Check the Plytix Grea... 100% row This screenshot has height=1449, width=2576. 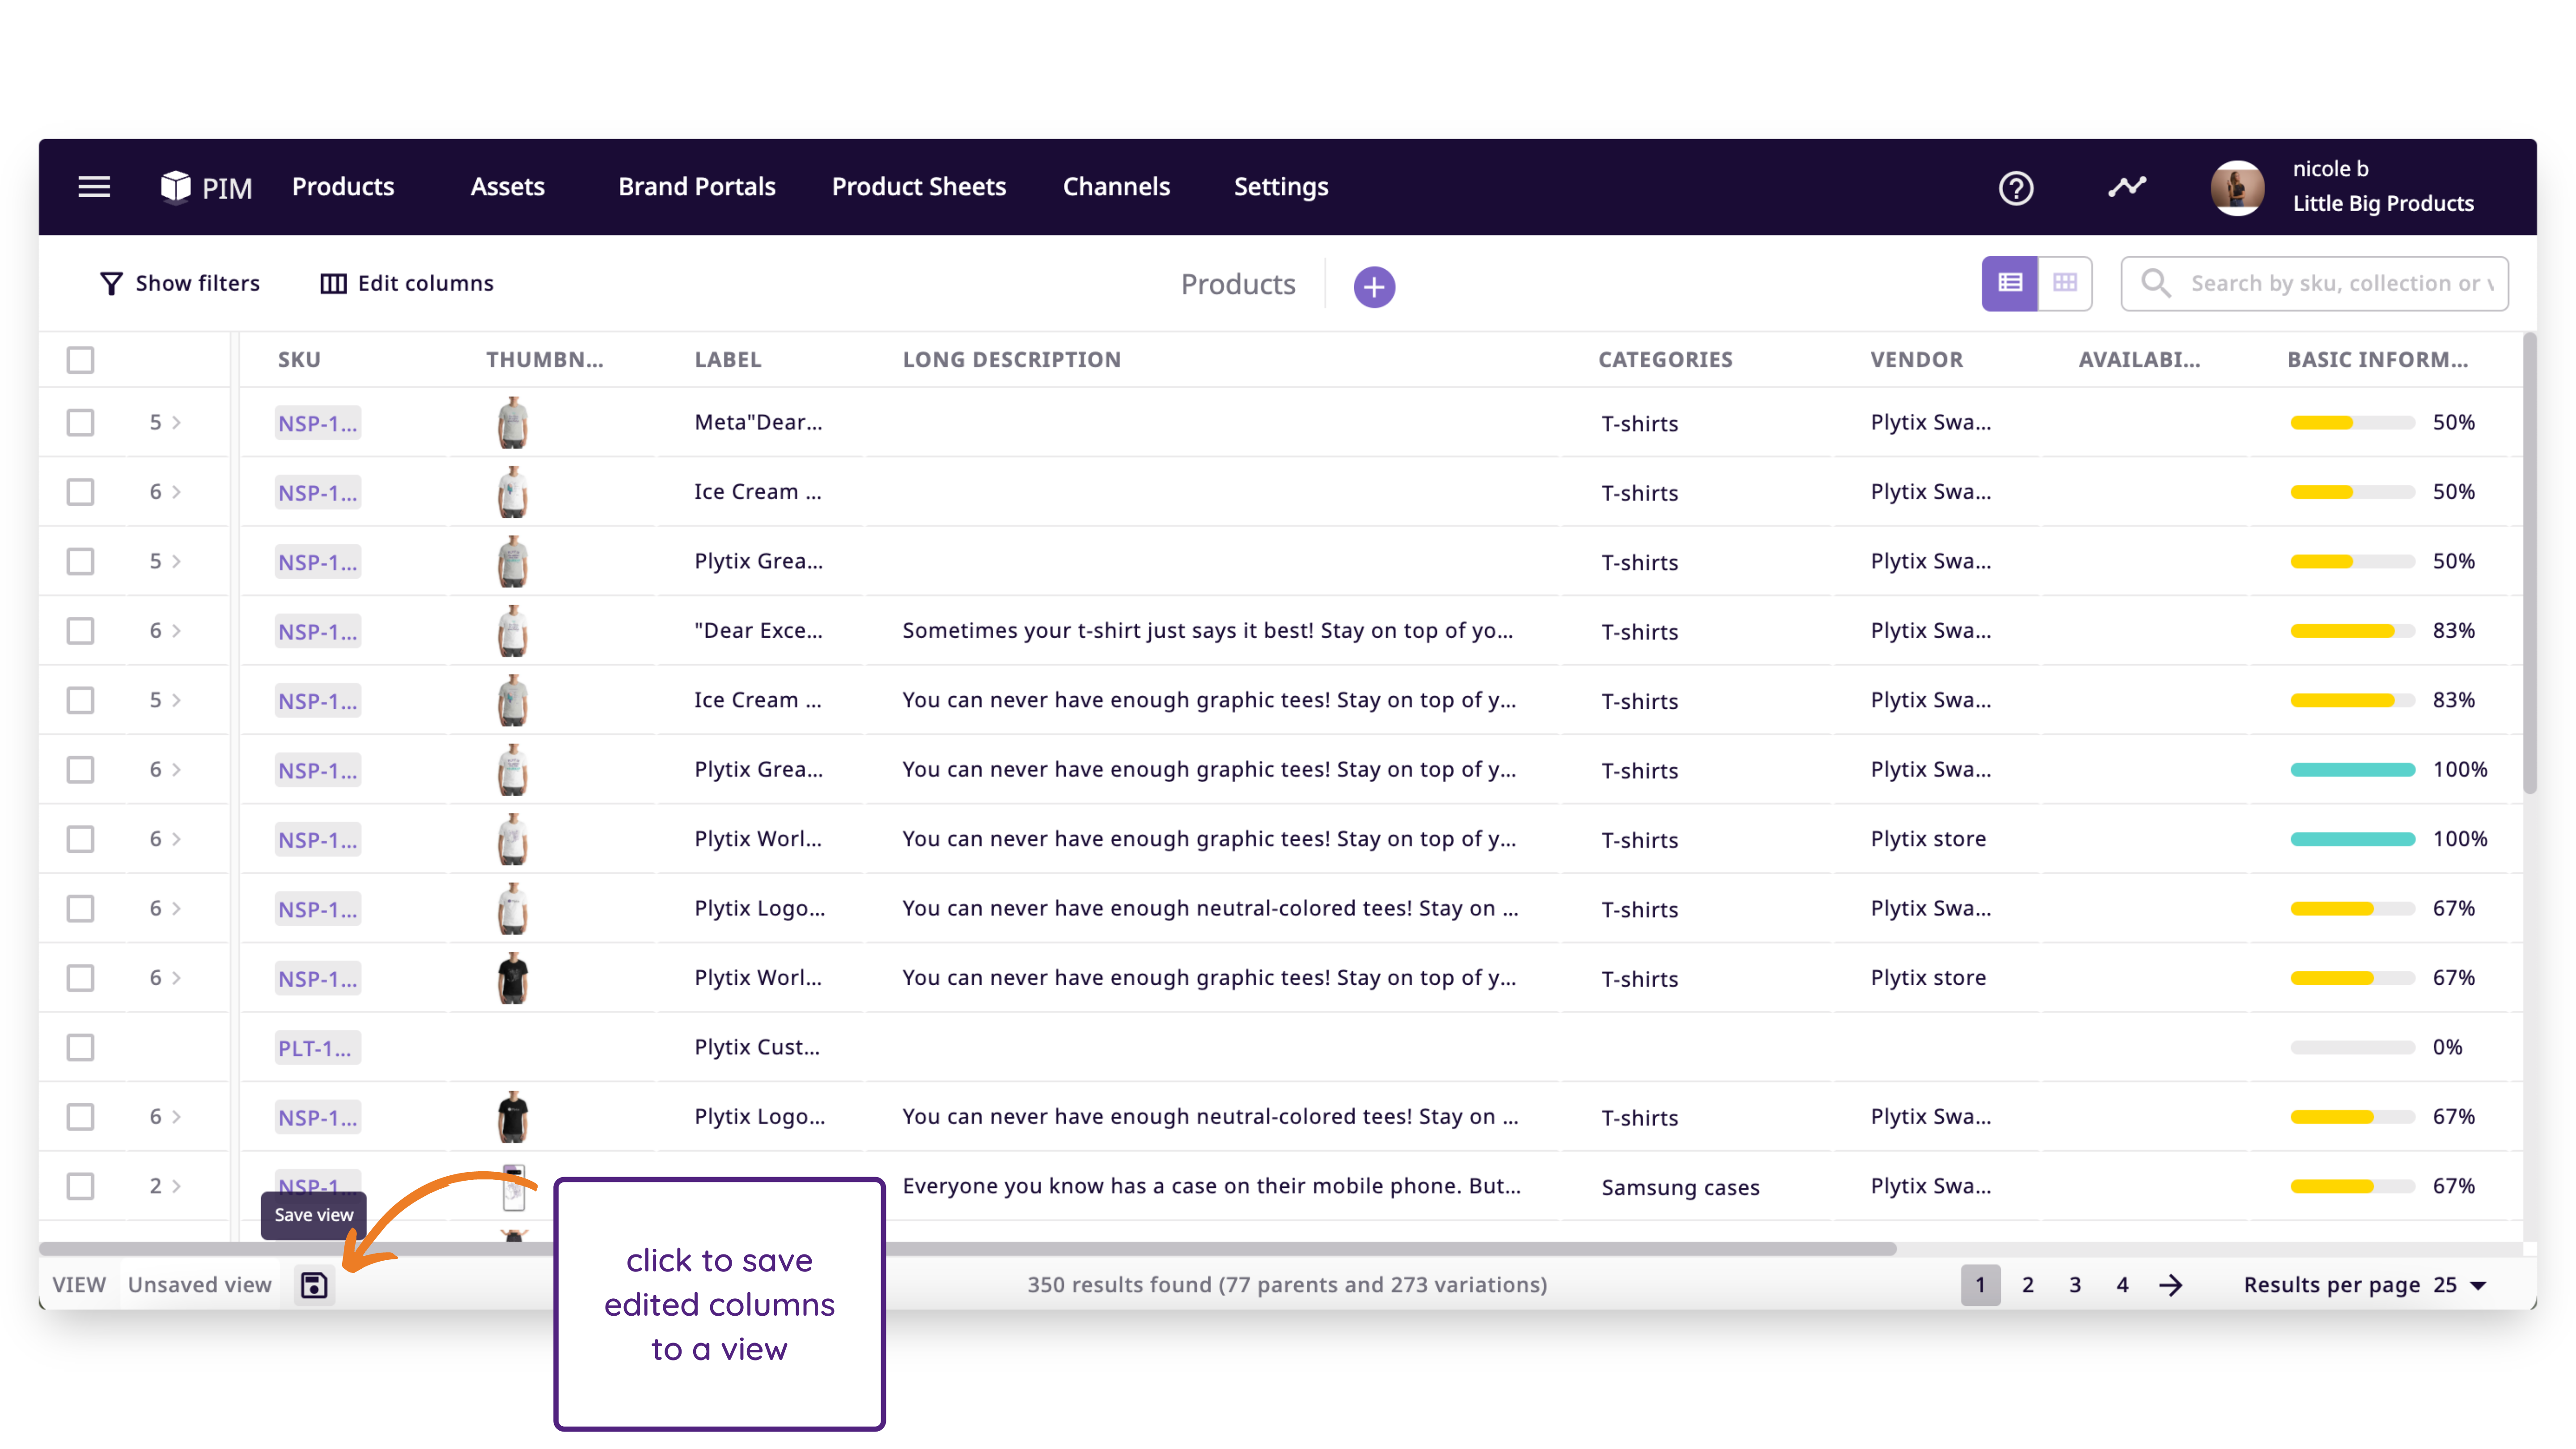point(80,770)
